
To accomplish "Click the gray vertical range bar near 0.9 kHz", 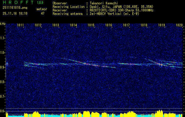I will pyautogui.click(x=6, y=68).
